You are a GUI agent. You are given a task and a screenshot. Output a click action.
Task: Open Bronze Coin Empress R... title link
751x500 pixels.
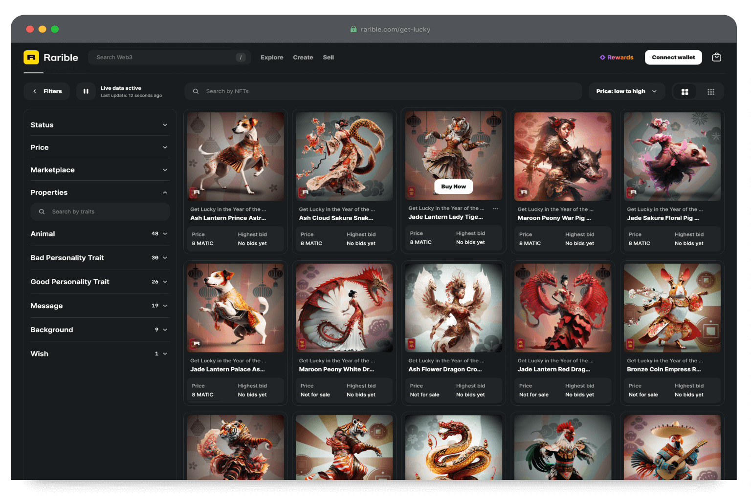pyautogui.click(x=664, y=370)
